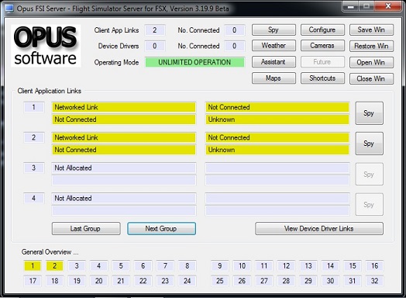Open the Configure dialog
406x298 pixels.
coord(322,29)
